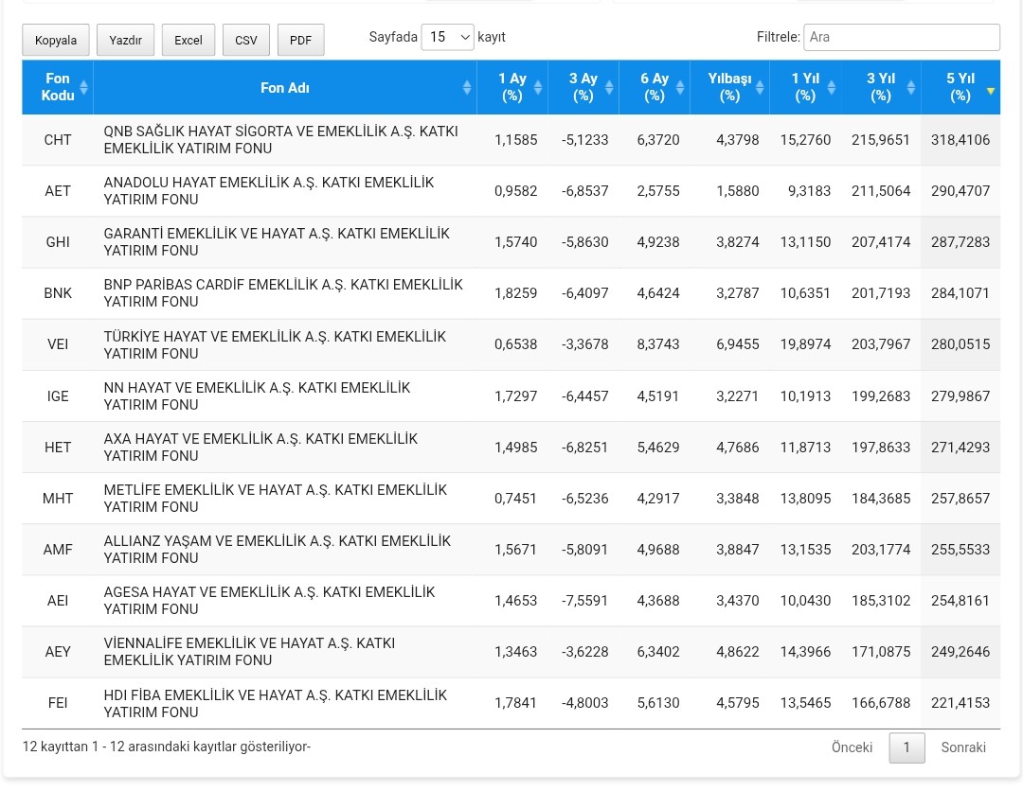This screenshot has height=791, width=1023.
Task: Click fund code HET
Action: pos(58,447)
